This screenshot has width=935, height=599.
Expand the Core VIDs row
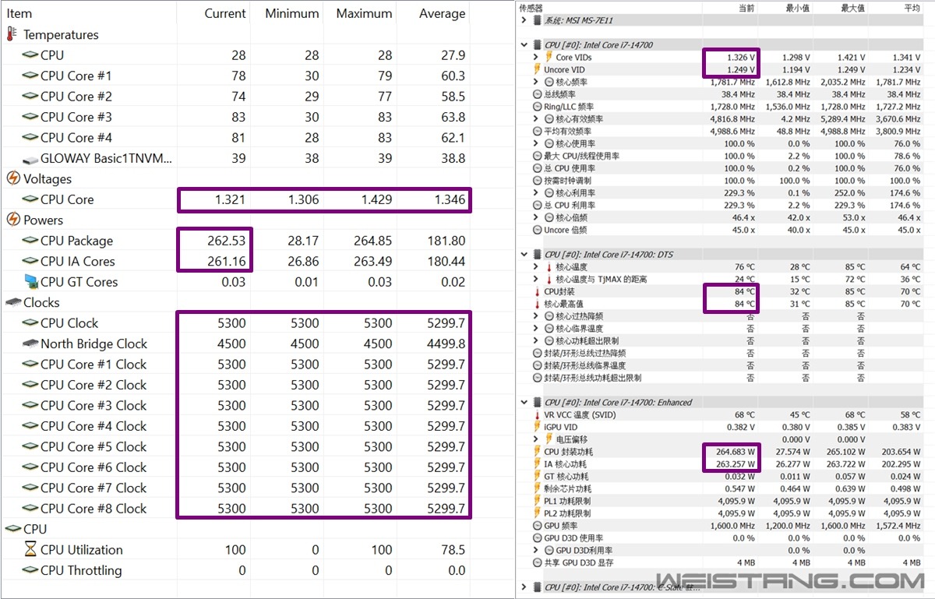coord(536,57)
